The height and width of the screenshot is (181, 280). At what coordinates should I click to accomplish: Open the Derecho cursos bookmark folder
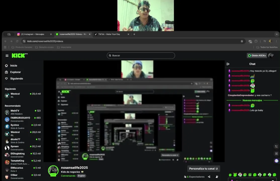click(x=44, y=47)
